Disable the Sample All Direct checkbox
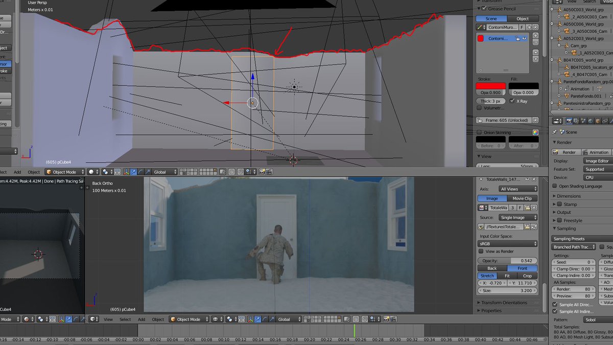This screenshot has height=345, width=613. click(555, 305)
